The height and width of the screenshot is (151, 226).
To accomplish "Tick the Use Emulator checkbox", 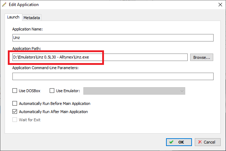I will 52,91.
